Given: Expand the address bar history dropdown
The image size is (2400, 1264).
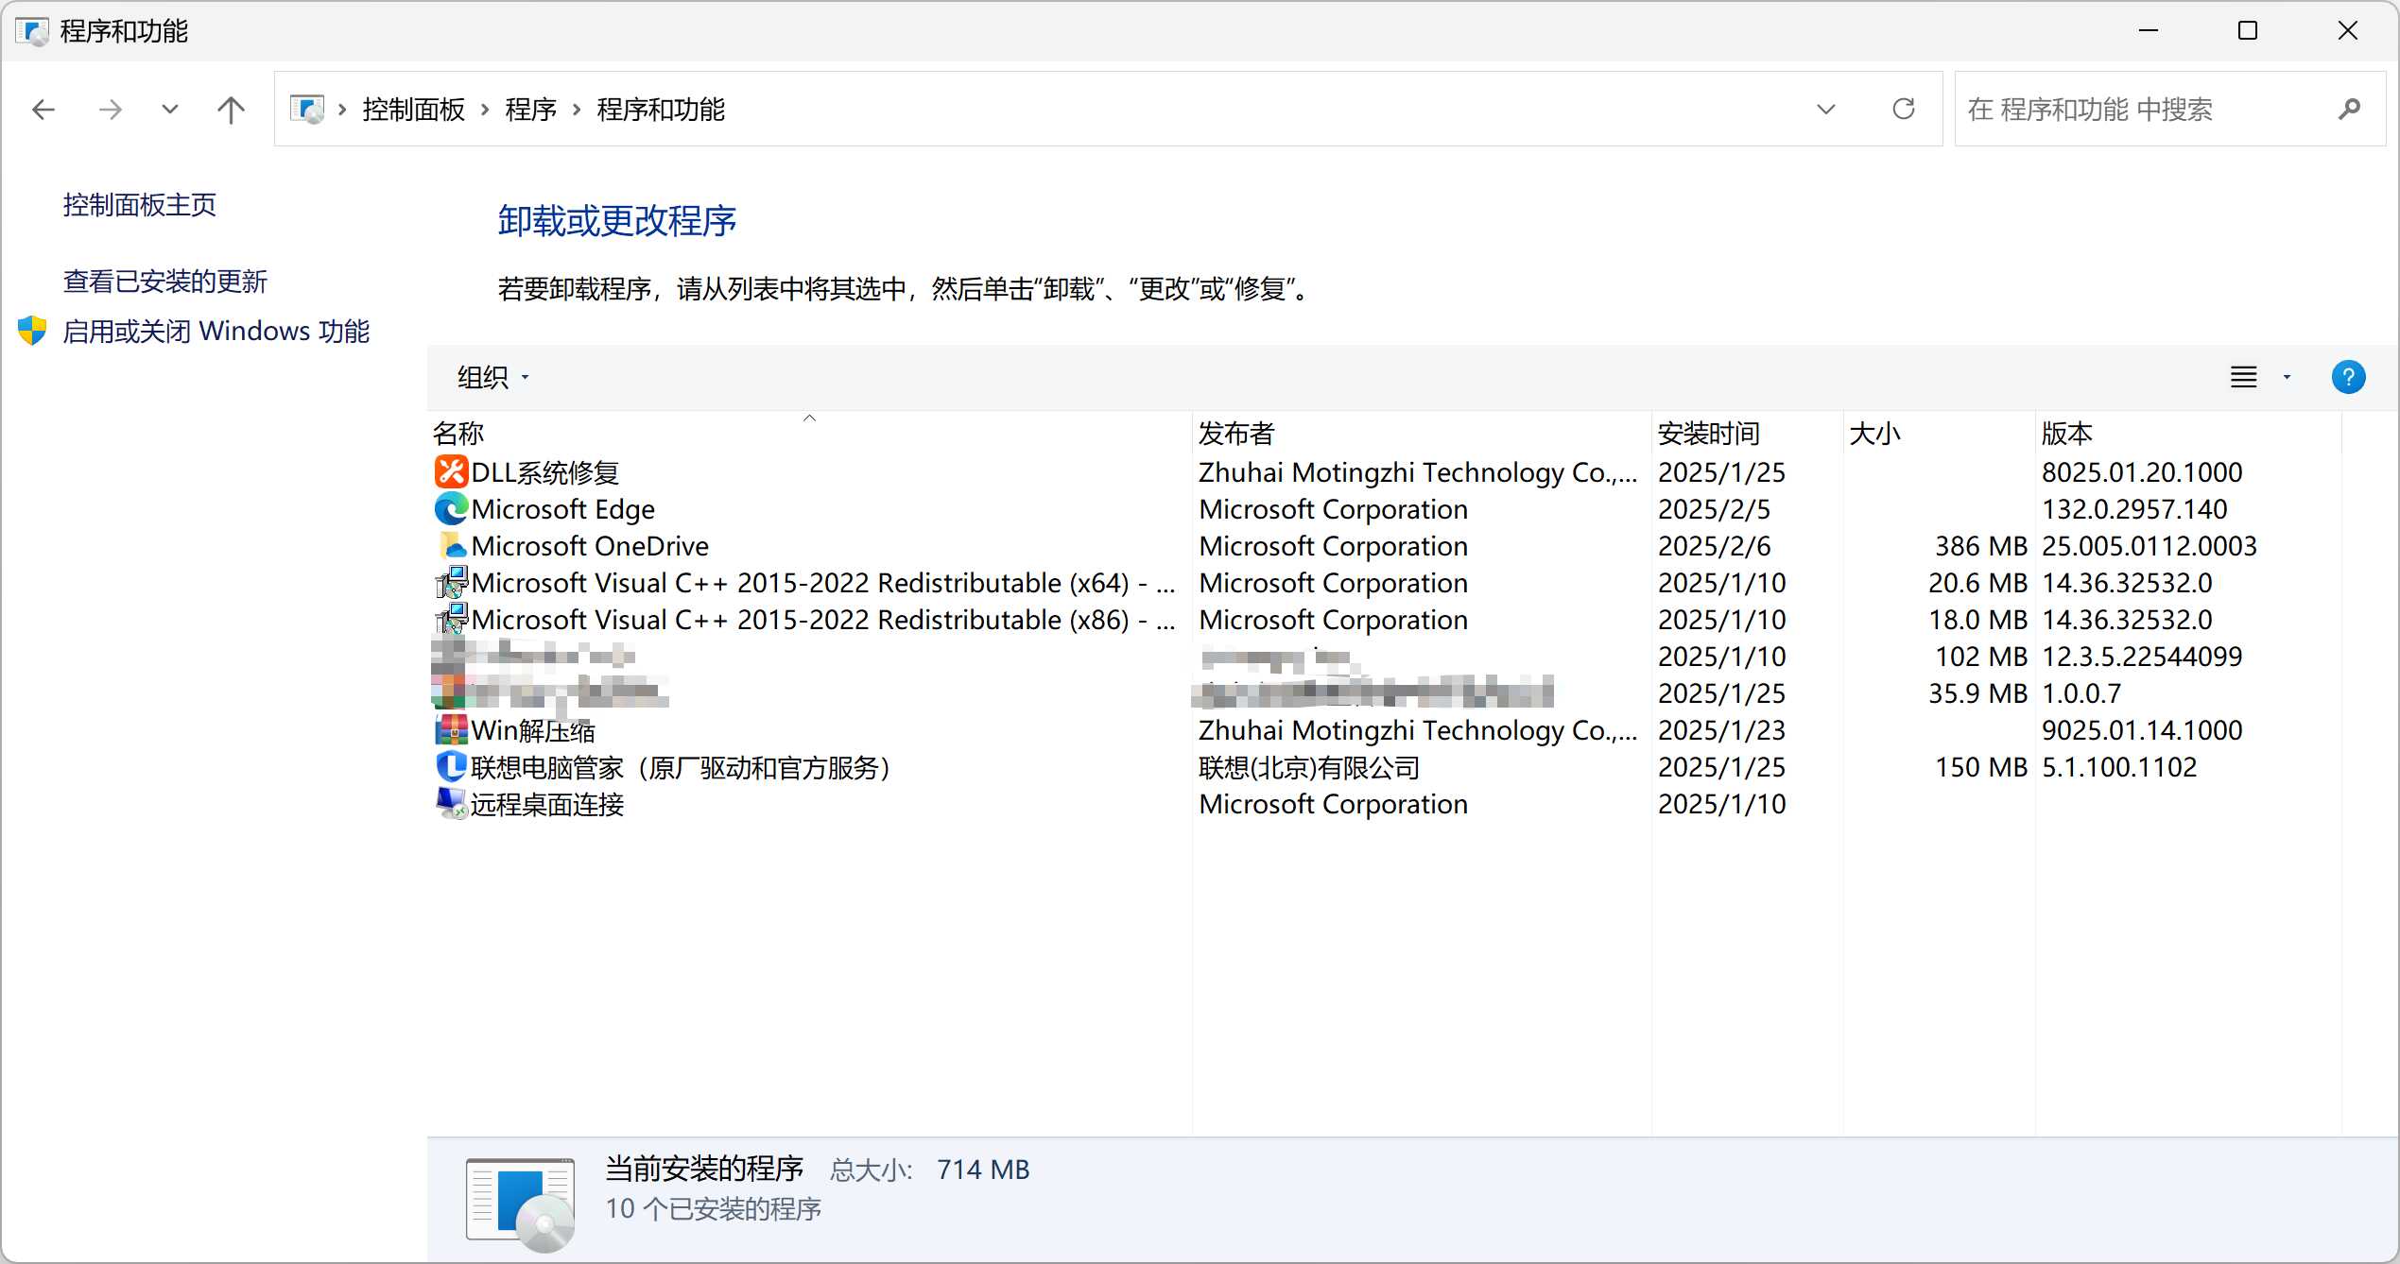Looking at the screenshot, I should click(1825, 110).
